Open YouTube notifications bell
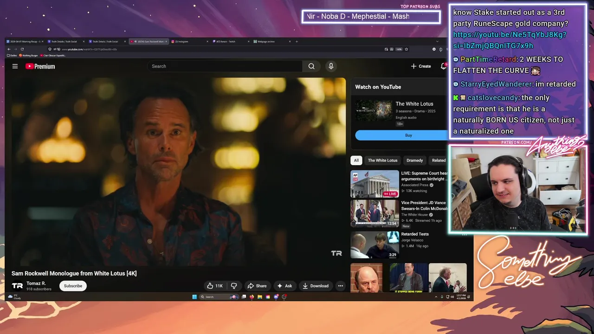Image resolution: width=594 pixels, height=334 pixels. [444, 66]
